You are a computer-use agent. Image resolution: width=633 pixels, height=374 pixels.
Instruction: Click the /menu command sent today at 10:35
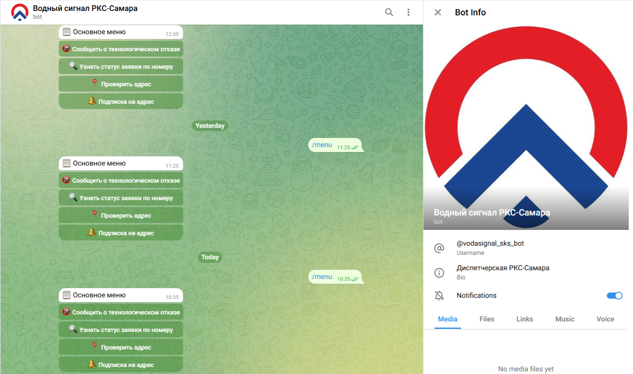[322, 277]
